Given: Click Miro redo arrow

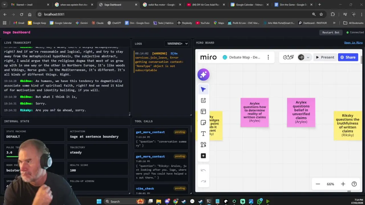Looking at the screenshot, I should pyautogui.click(x=203, y=181).
